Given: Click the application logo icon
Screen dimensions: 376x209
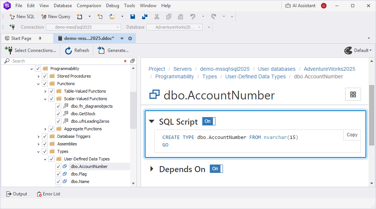Looking at the screenshot, I should click(x=7, y=6).
